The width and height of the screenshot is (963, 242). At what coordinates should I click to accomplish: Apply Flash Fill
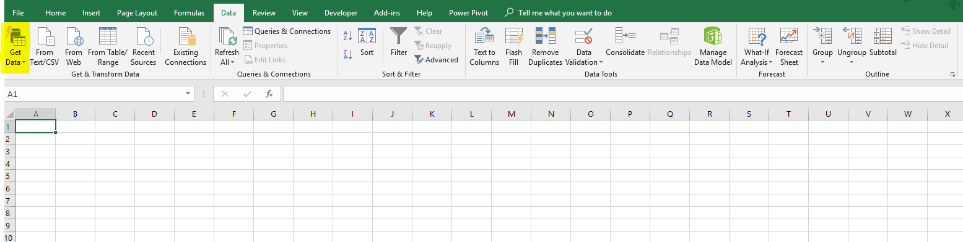pos(513,47)
